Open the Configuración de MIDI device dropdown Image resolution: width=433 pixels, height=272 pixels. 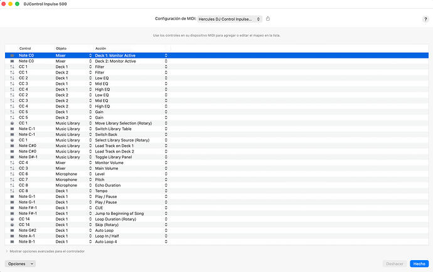coord(229,19)
